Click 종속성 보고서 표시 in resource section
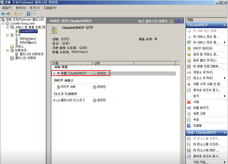Viewport: 228px width, 164px height. 207,156
